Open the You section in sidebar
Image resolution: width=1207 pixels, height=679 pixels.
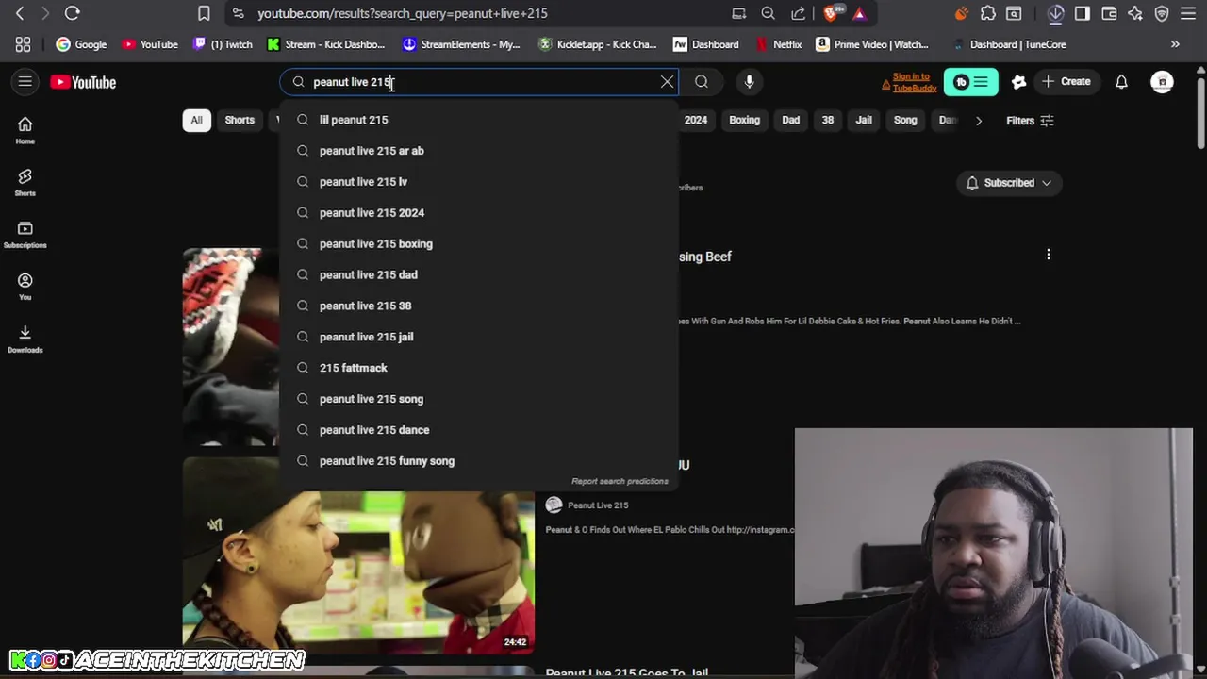click(x=25, y=287)
